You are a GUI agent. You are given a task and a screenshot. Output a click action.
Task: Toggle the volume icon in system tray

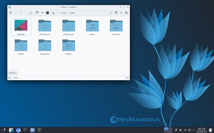tap(181, 130)
